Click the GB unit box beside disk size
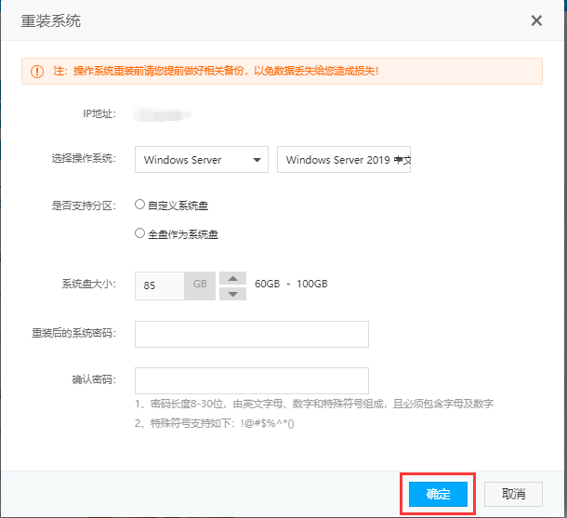 tap(200, 286)
